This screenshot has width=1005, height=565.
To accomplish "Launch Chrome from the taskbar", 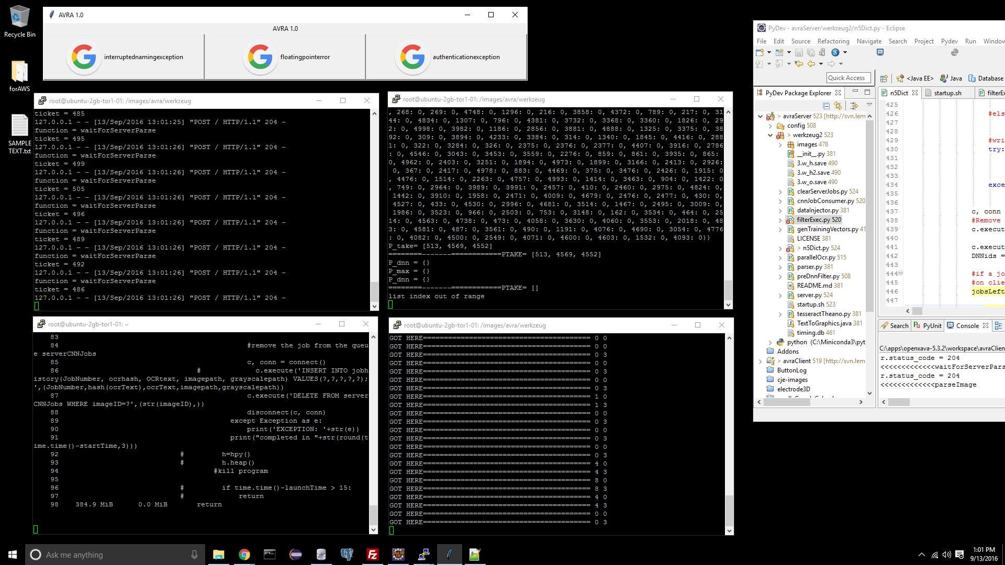I will (x=244, y=555).
